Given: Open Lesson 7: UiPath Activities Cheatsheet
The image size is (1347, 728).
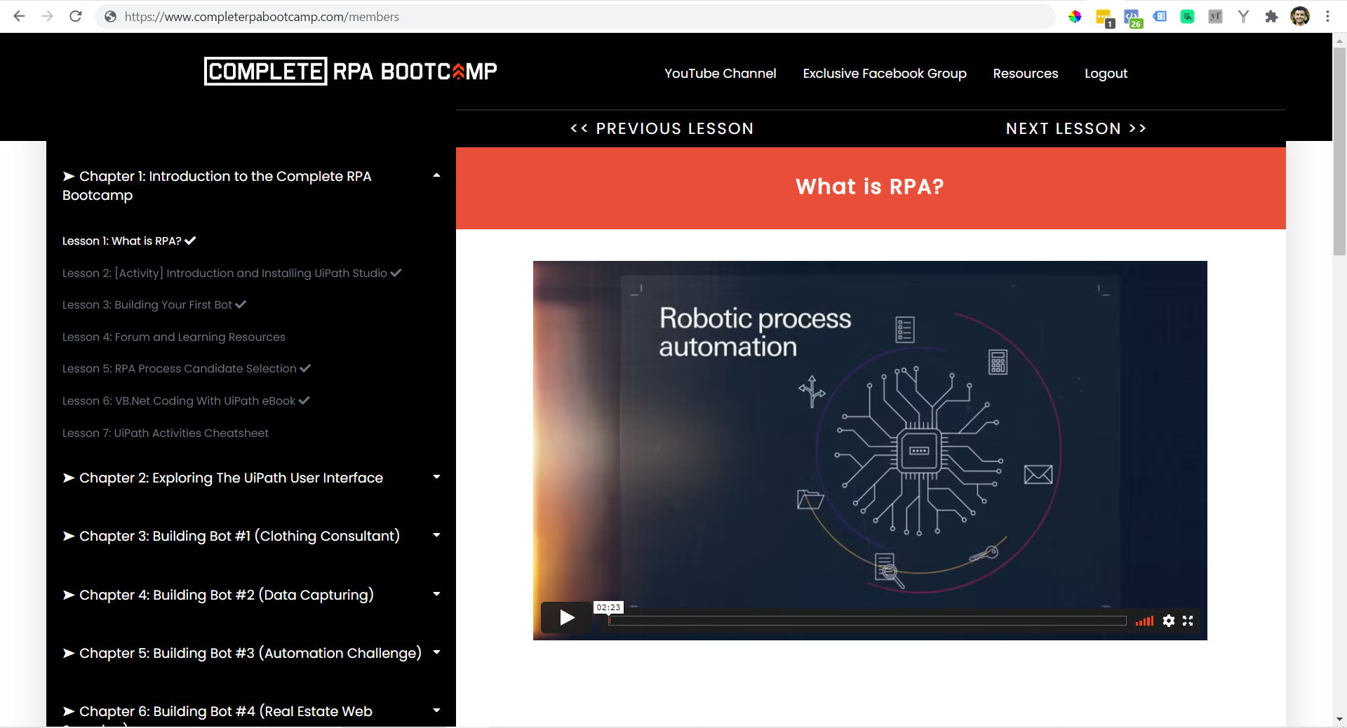Looking at the screenshot, I should click(165, 433).
